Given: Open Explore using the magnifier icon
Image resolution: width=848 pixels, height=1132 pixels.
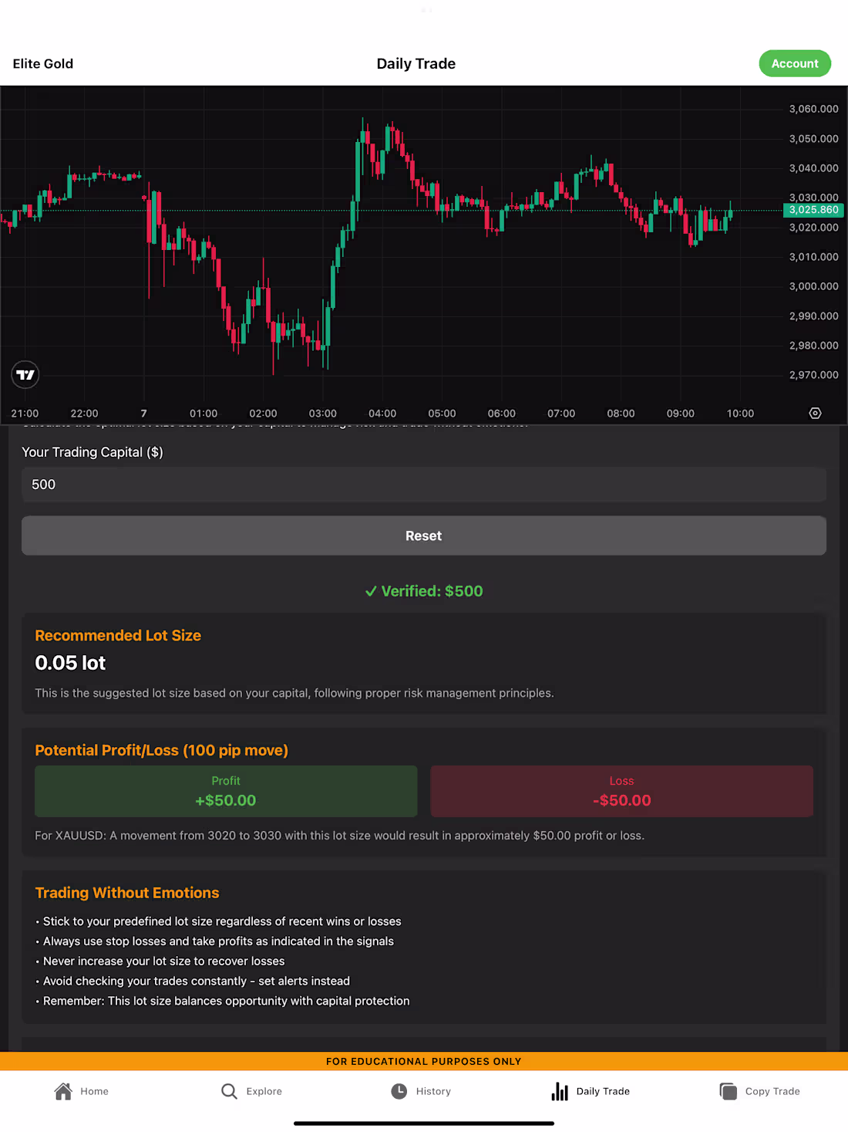Looking at the screenshot, I should tap(229, 1091).
